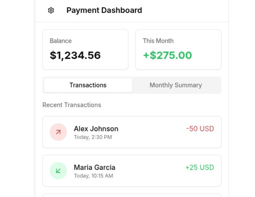Click the +25 USD amount
255x197 pixels.
[x=200, y=167]
